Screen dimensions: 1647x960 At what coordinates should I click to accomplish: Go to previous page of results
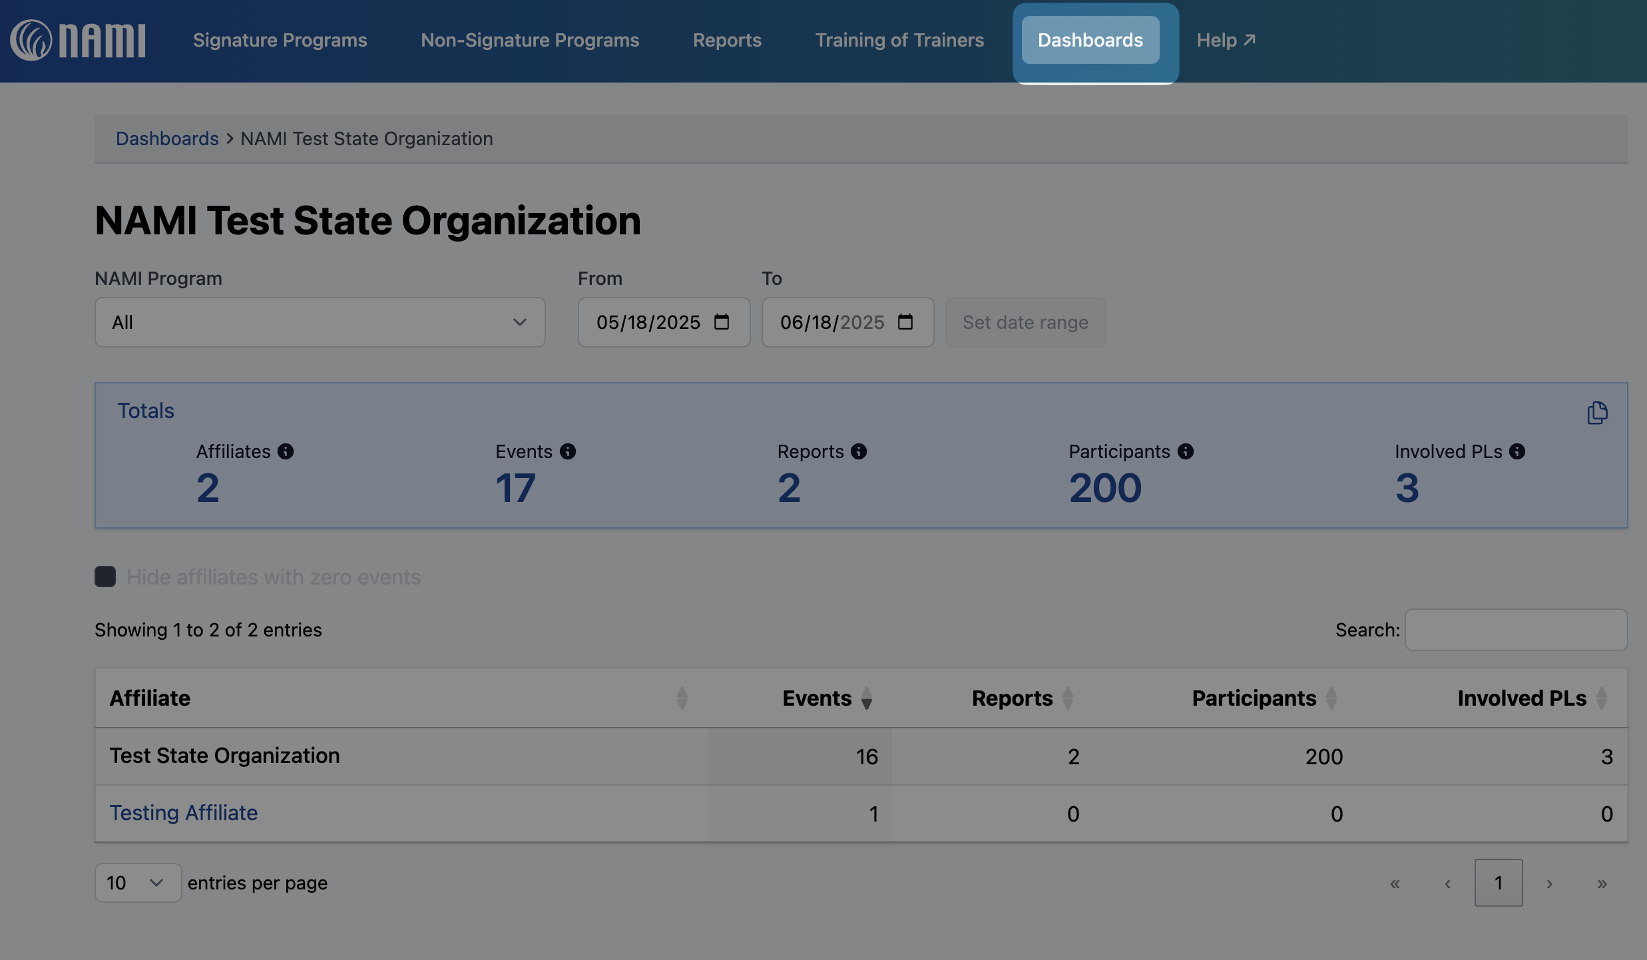1447,883
